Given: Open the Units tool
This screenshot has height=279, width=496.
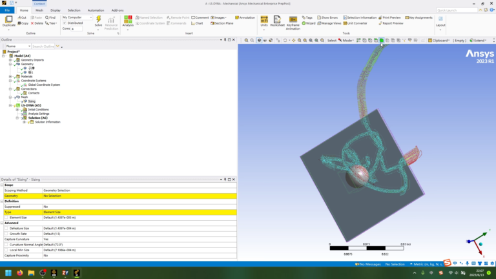Looking at the screenshot, I should tap(263, 21).
